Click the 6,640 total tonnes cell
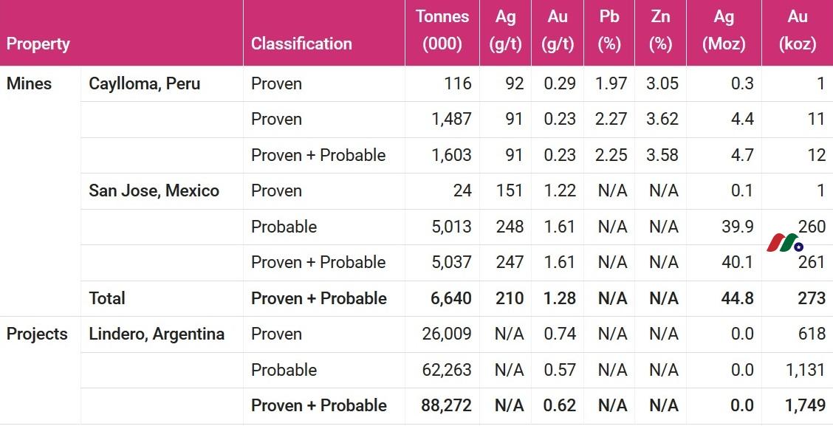 (x=451, y=298)
